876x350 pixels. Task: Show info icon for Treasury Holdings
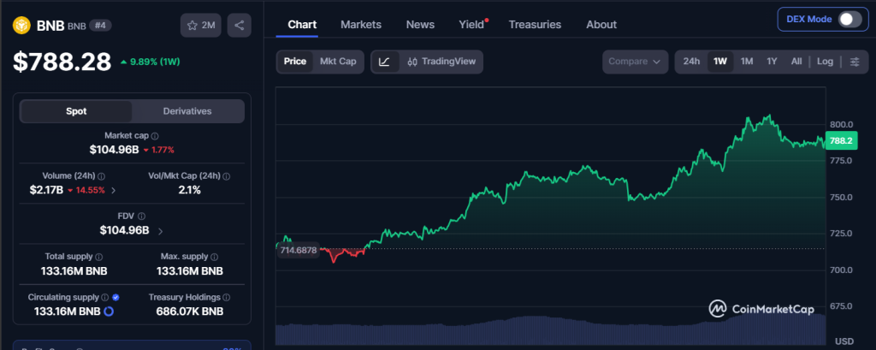226,298
